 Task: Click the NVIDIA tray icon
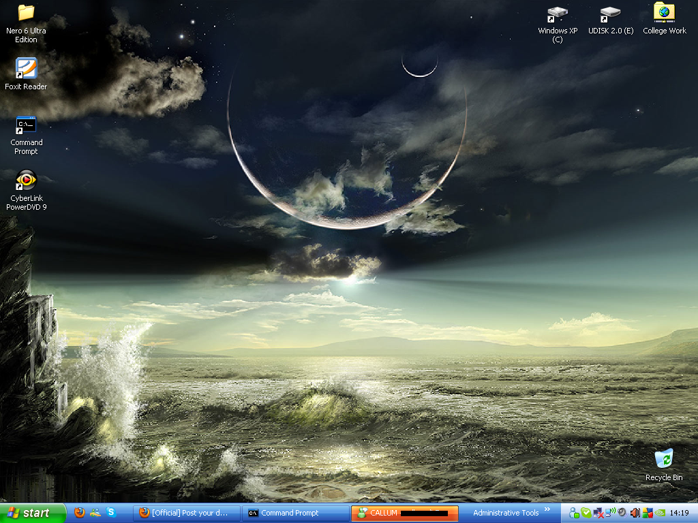[x=660, y=513]
